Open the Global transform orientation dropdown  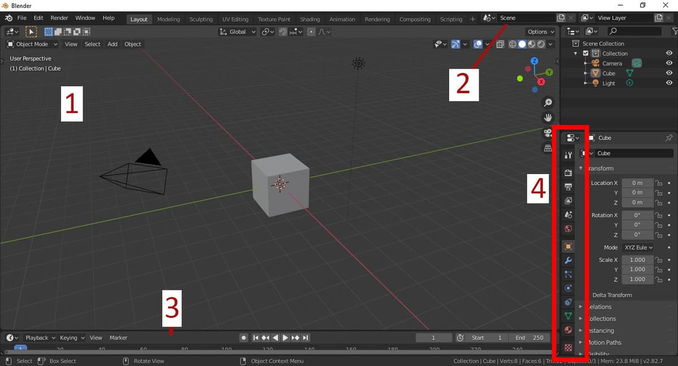click(238, 32)
